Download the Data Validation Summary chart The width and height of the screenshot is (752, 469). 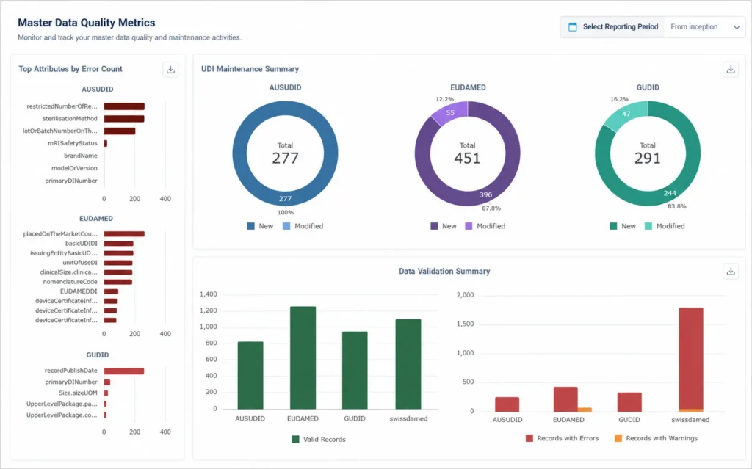(x=731, y=272)
